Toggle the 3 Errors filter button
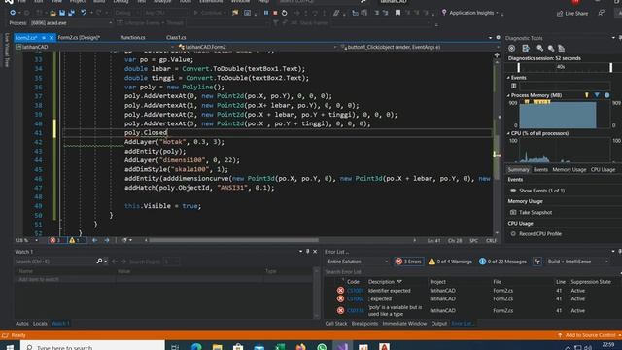The width and height of the screenshot is (622, 350). coord(408,262)
